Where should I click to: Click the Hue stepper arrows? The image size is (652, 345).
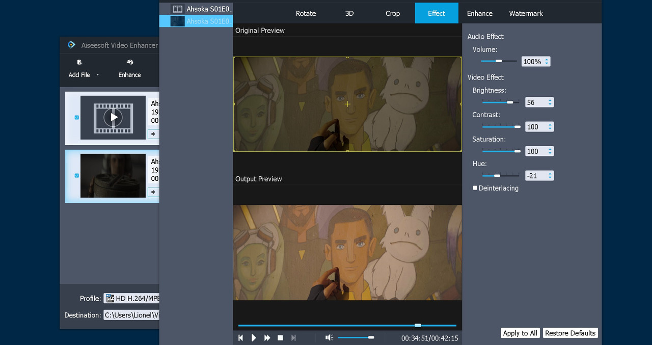pyautogui.click(x=550, y=176)
